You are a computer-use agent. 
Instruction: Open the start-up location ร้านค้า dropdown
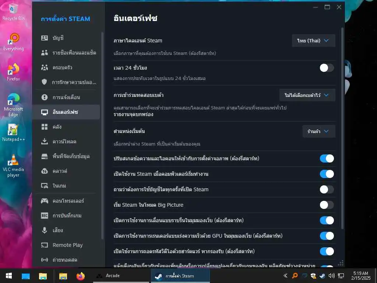(319, 131)
